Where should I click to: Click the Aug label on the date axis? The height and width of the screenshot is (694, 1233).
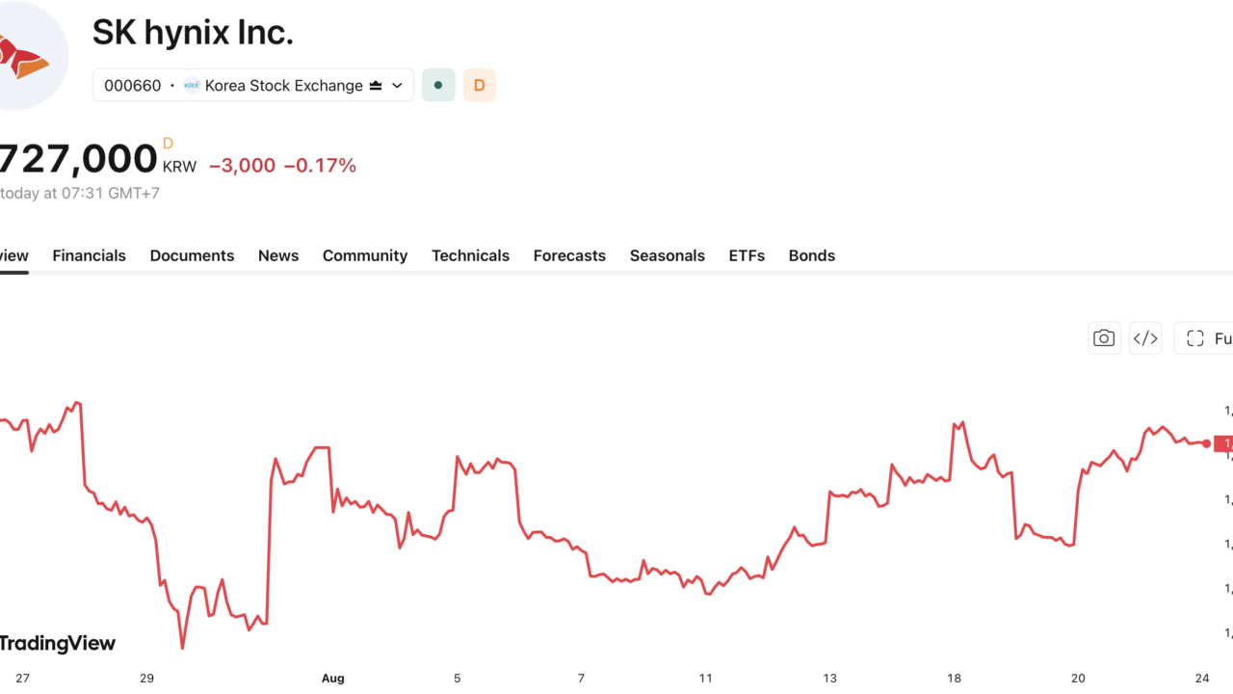click(x=332, y=679)
